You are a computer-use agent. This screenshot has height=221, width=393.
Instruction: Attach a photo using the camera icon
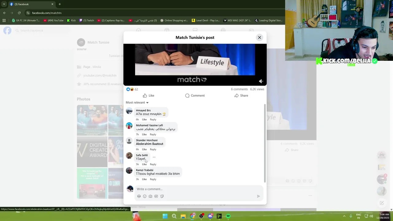(150, 196)
